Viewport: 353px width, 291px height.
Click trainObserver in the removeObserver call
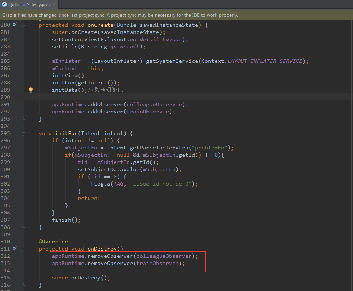[x=157, y=263]
